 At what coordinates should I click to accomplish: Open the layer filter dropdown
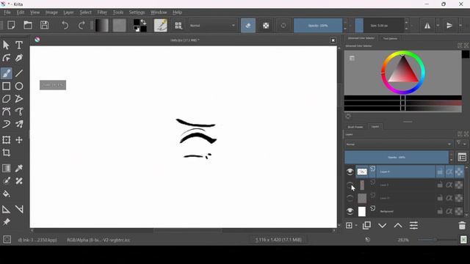(x=461, y=144)
